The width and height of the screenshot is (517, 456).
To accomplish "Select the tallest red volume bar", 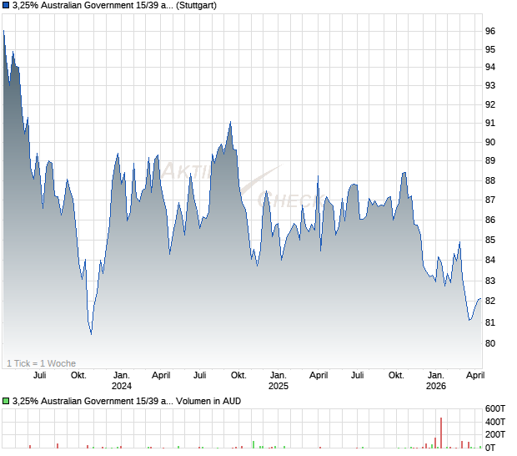I will tap(440, 433).
